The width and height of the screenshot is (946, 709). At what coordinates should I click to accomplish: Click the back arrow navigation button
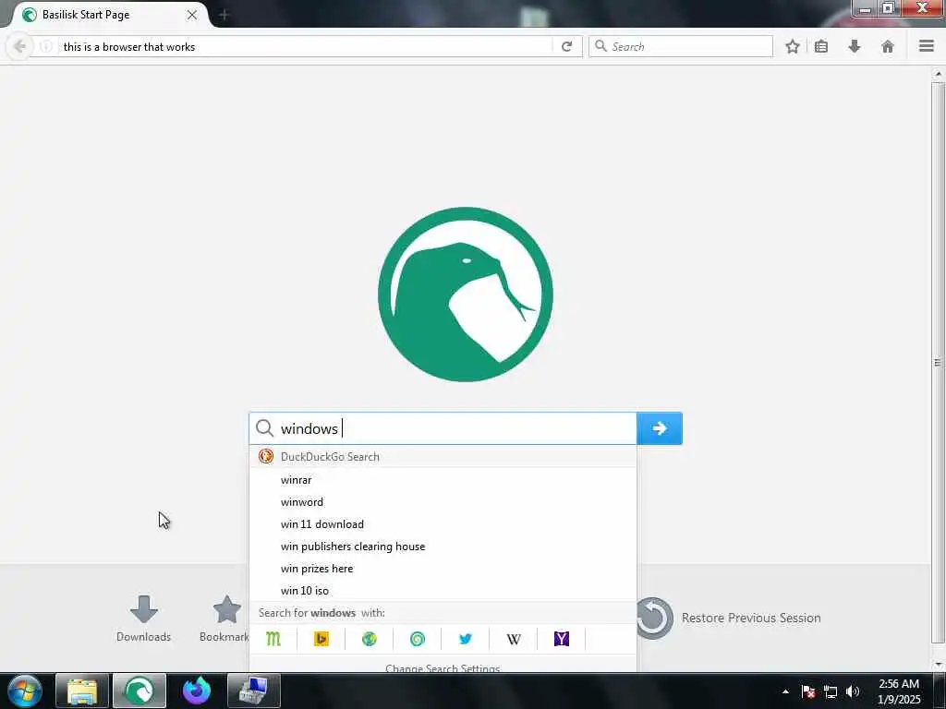click(19, 46)
